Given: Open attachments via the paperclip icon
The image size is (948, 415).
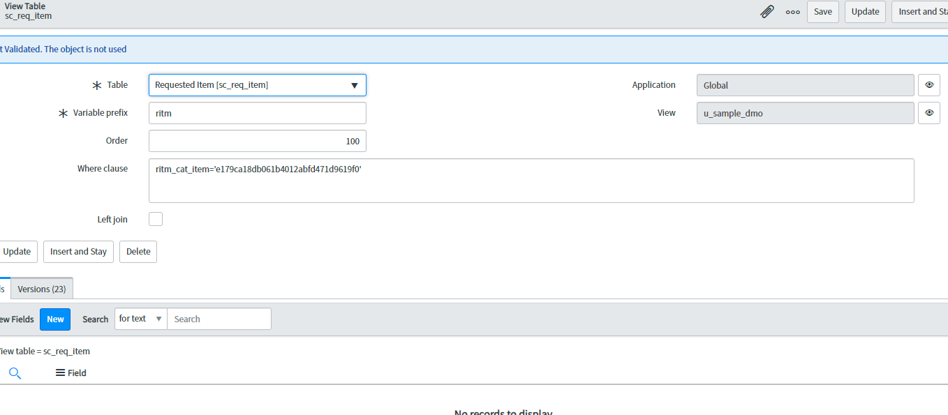Looking at the screenshot, I should coord(766,12).
